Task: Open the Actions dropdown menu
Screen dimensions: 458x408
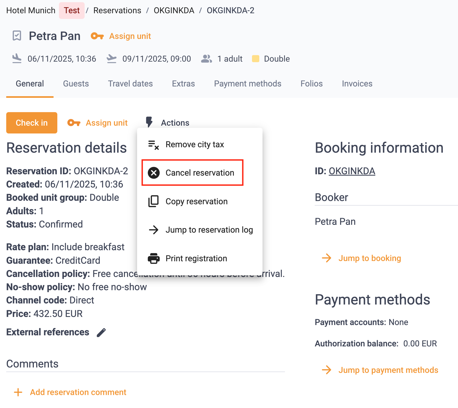Action: click(168, 123)
